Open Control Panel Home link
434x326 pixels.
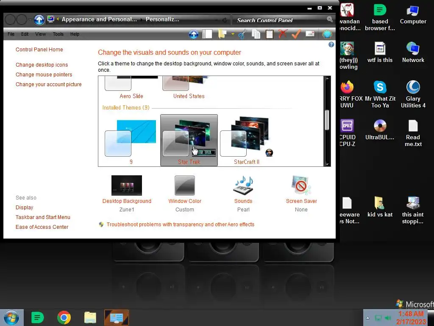tap(39, 50)
